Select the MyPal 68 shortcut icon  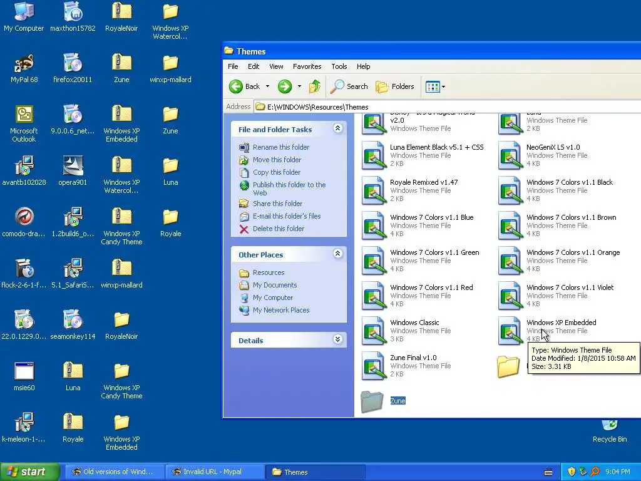click(x=24, y=68)
